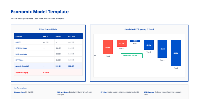Click the Key Assumptions heading
199x112 pixels.
[20, 88]
